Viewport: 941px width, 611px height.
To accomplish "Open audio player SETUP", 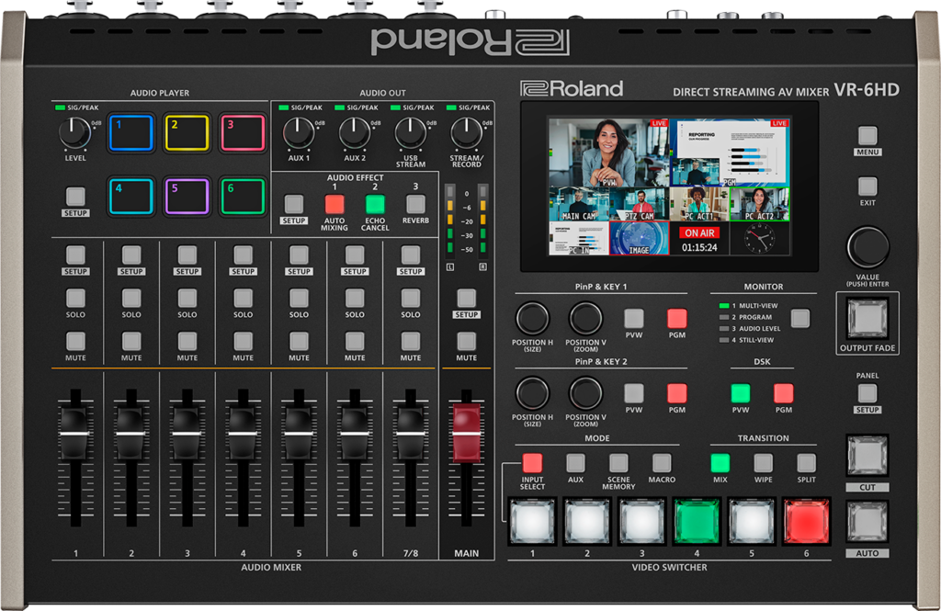I will tap(75, 196).
